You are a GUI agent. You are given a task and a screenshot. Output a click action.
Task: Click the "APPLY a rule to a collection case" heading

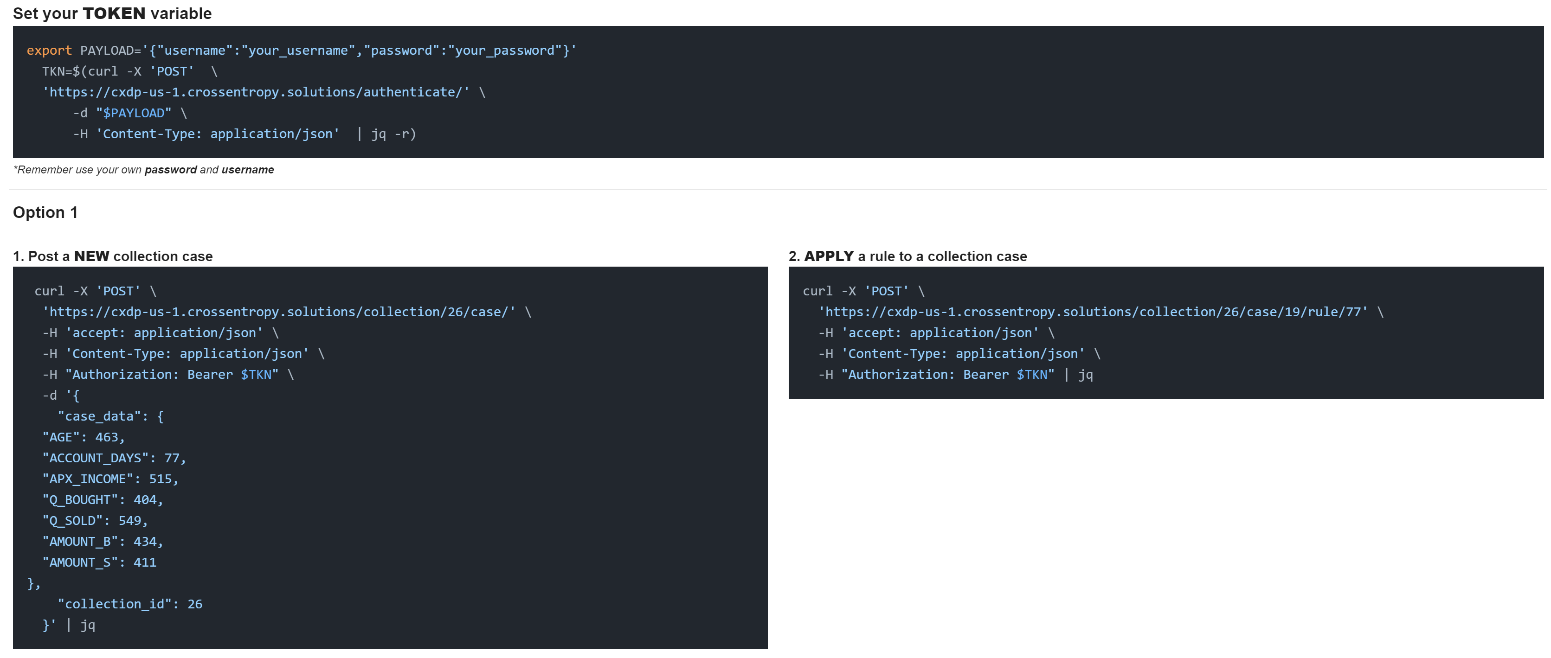907,256
